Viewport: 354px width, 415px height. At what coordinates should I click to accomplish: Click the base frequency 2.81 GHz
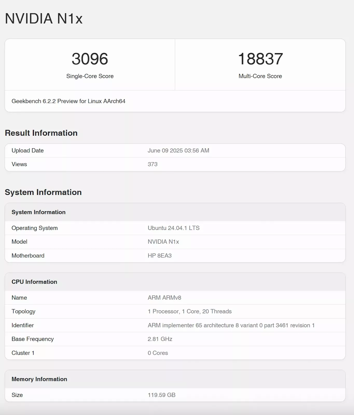160,339
